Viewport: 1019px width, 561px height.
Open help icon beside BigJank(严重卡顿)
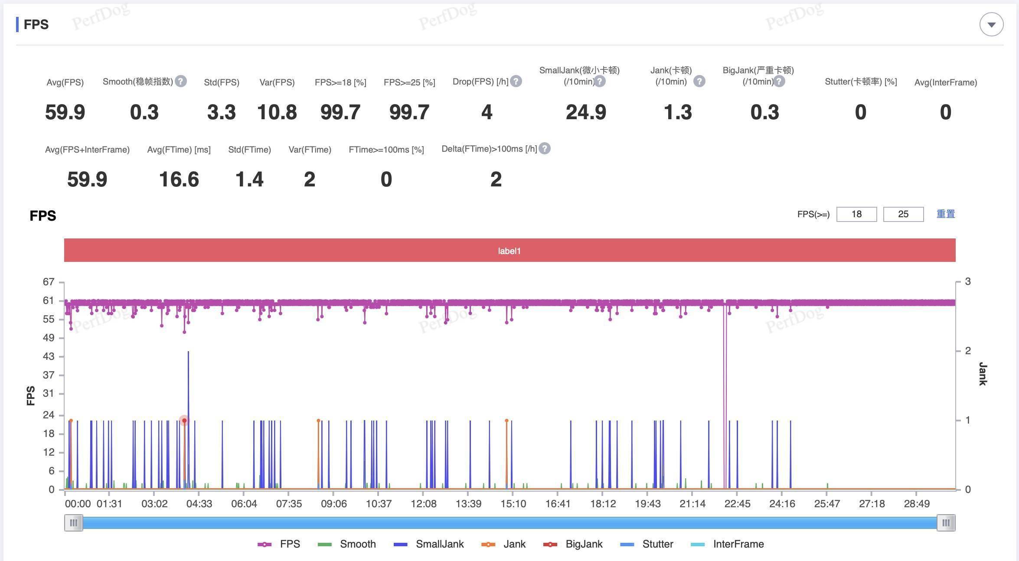pos(779,81)
